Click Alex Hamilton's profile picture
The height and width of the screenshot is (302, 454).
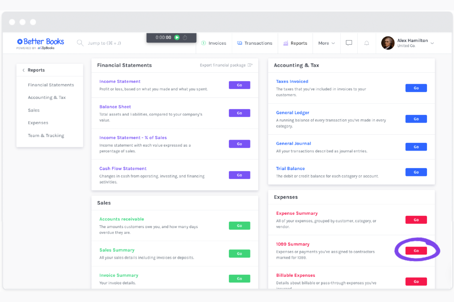click(388, 43)
